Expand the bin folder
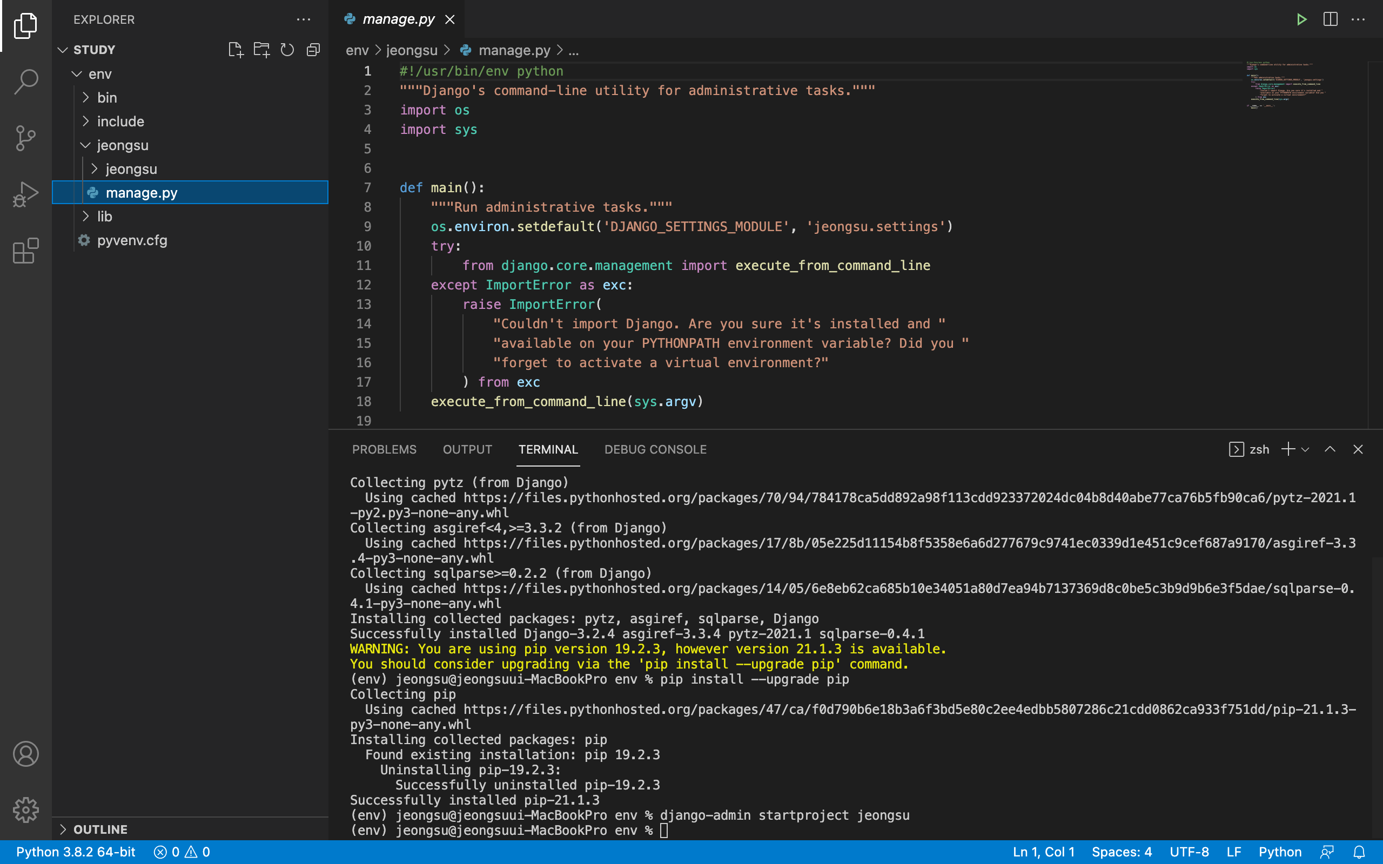 [x=106, y=98]
